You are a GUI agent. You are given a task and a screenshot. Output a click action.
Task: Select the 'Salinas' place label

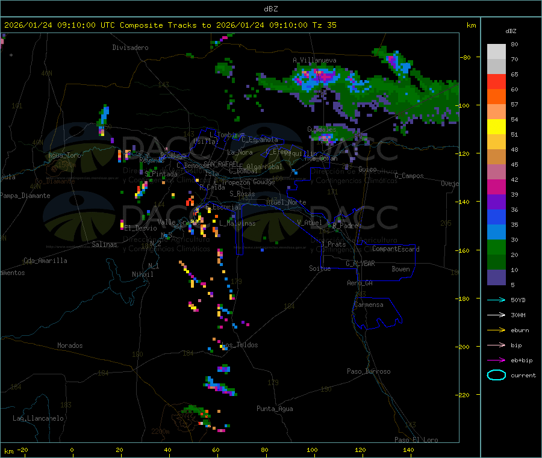click(x=104, y=244)
